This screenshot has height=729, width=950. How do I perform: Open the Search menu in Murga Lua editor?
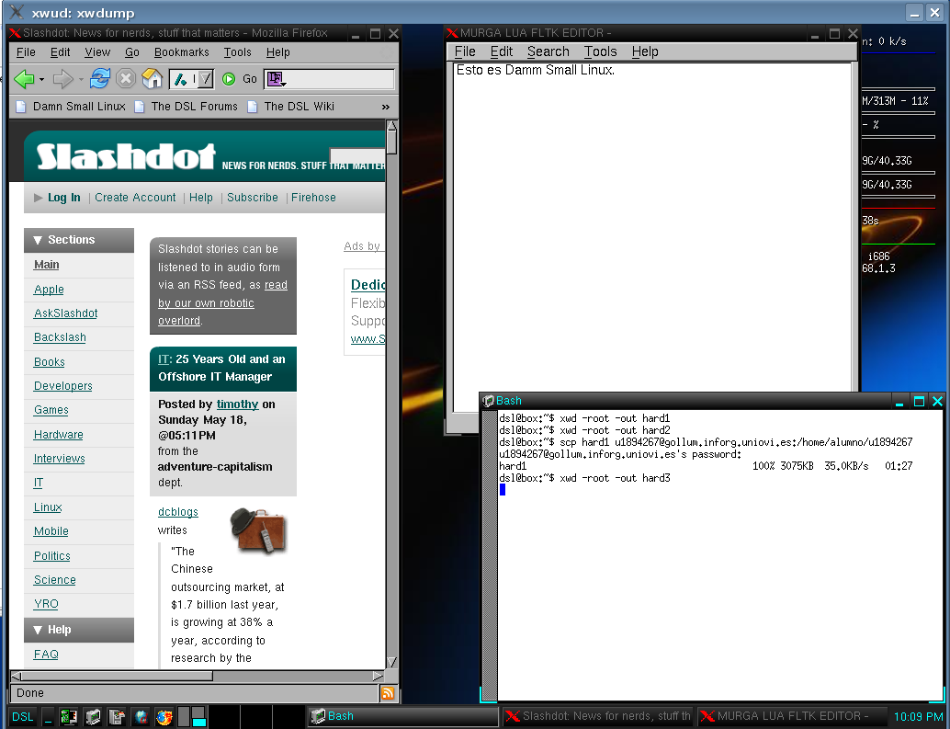(x=548, y=52)
